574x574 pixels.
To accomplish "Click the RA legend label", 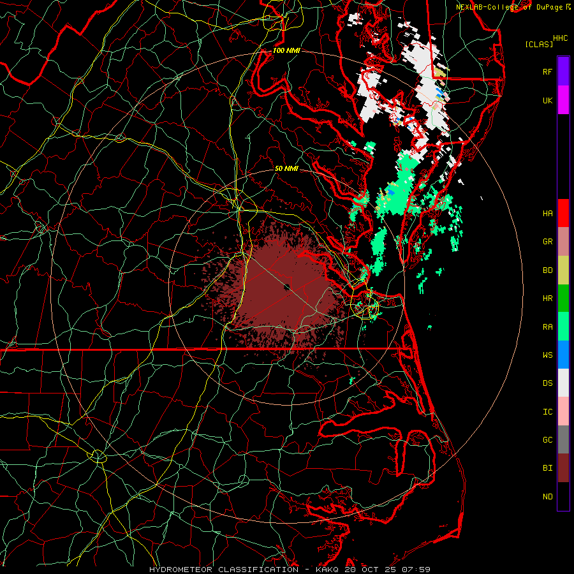I will pyautogui.click(x=548, y=327).
